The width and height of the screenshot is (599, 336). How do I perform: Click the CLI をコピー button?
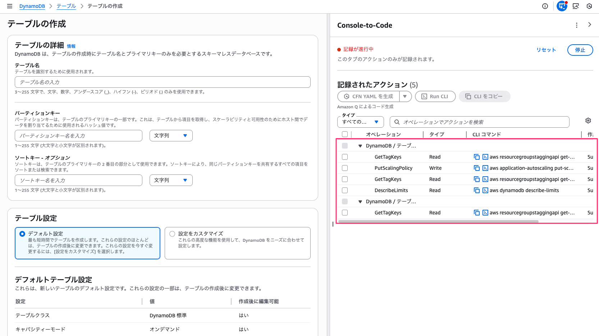[x=484, y=96]
